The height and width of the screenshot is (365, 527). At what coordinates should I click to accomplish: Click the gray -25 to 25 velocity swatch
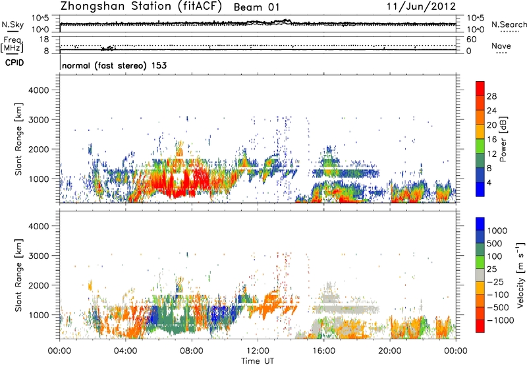[480, 275]
